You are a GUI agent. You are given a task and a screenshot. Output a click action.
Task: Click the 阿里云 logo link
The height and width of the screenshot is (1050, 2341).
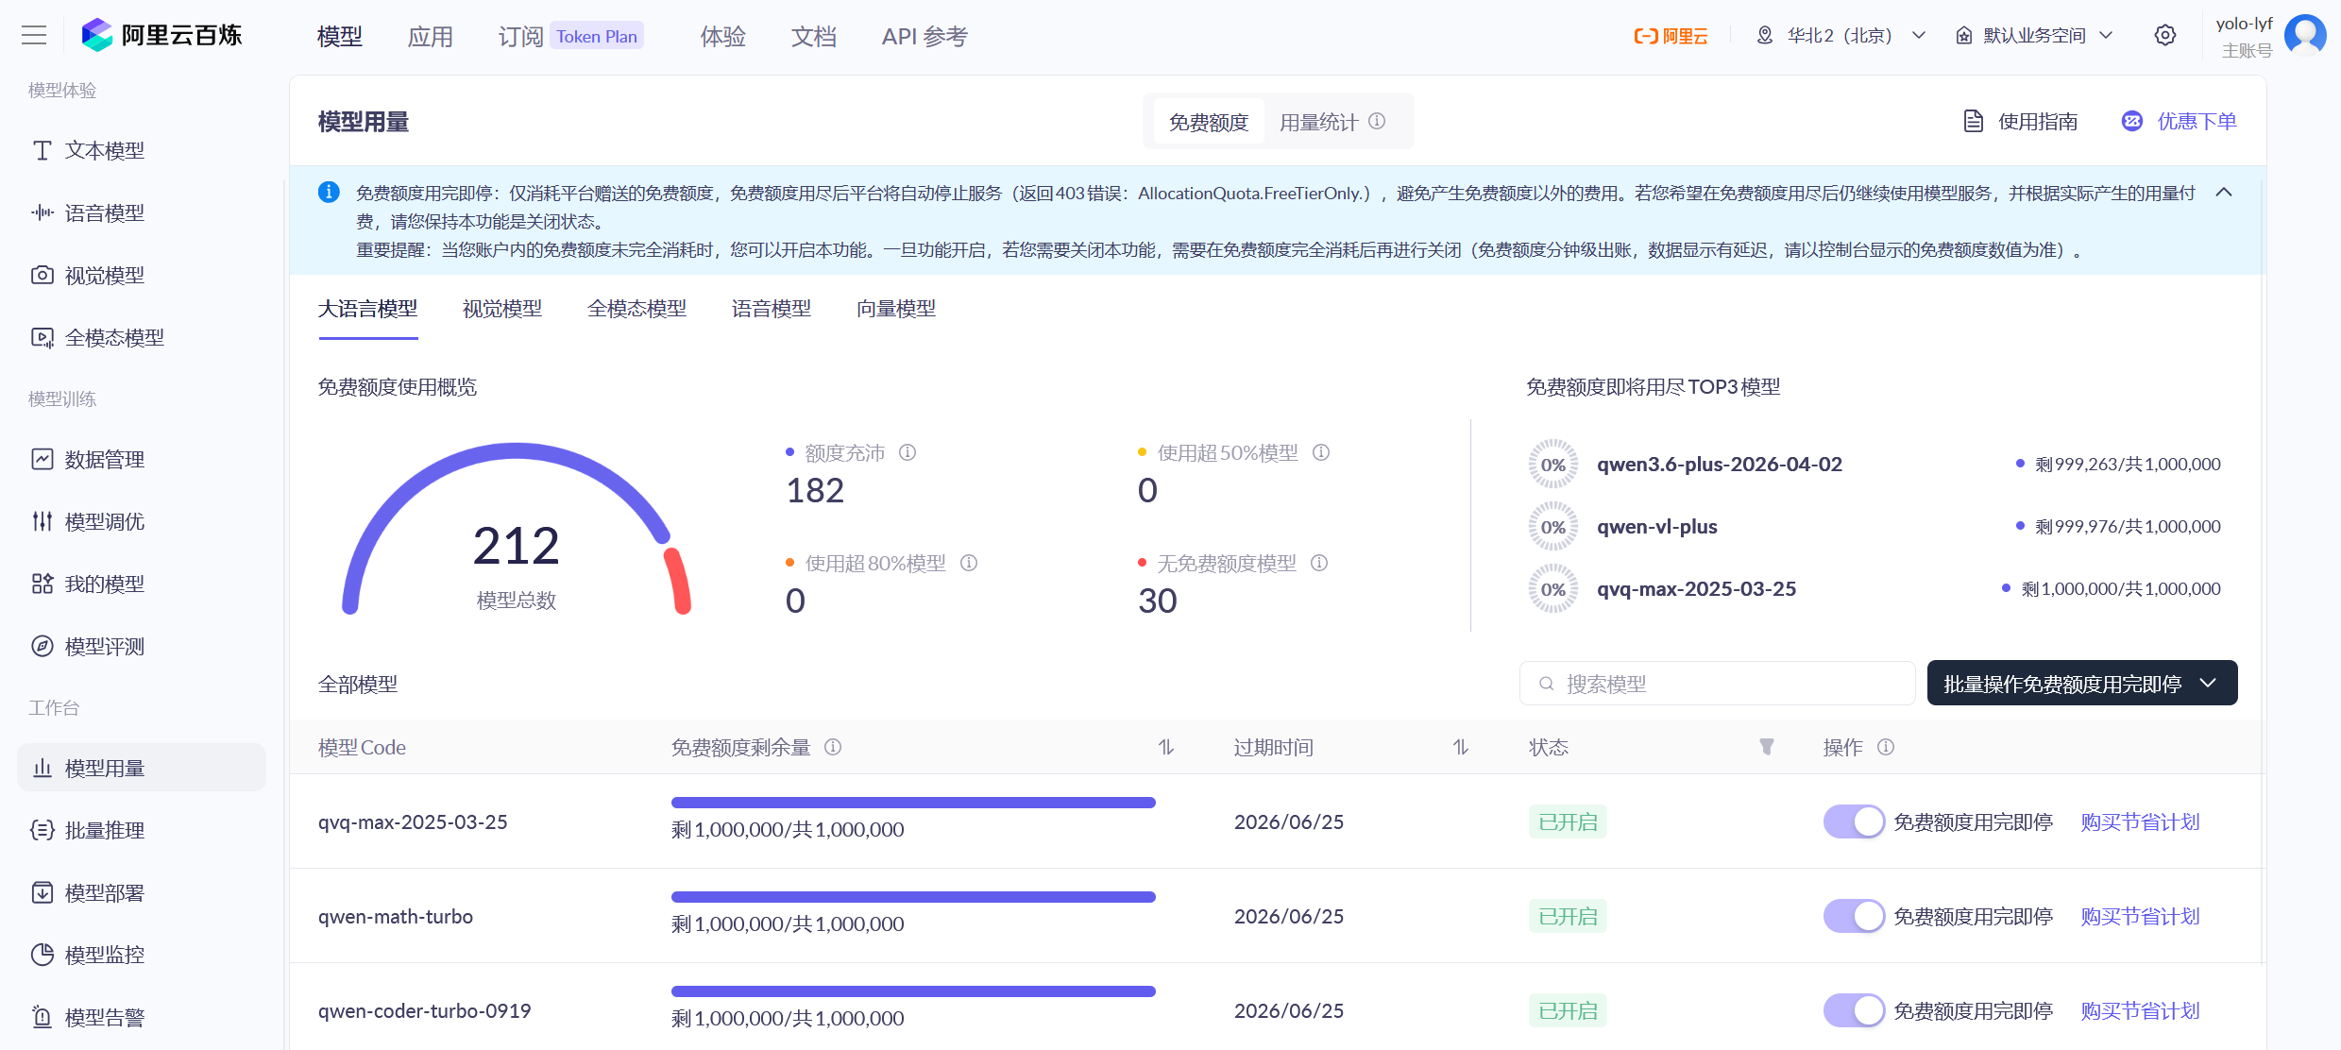coord(1671,36)
